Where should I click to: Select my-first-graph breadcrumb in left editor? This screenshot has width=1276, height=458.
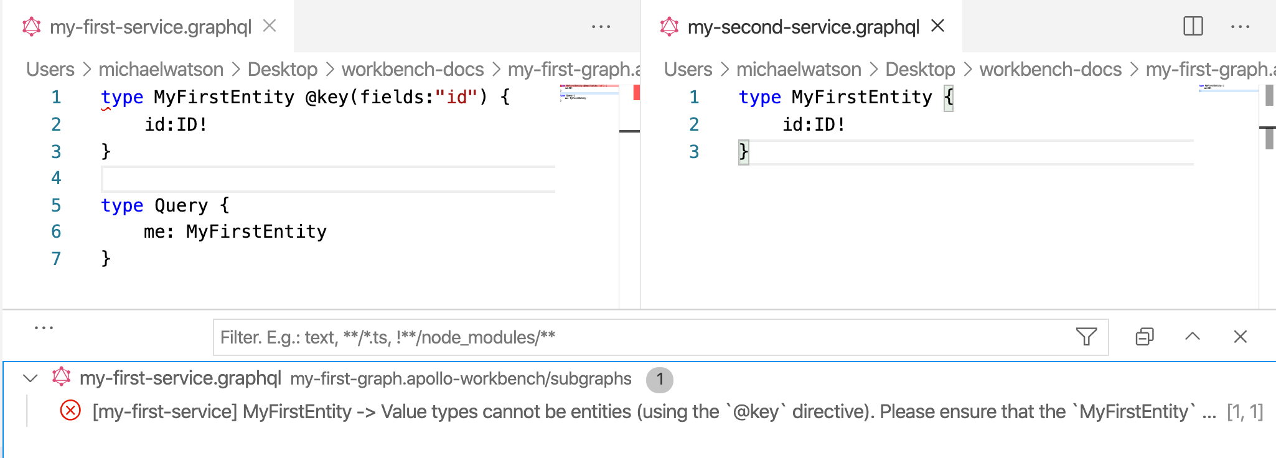point(574,69)
